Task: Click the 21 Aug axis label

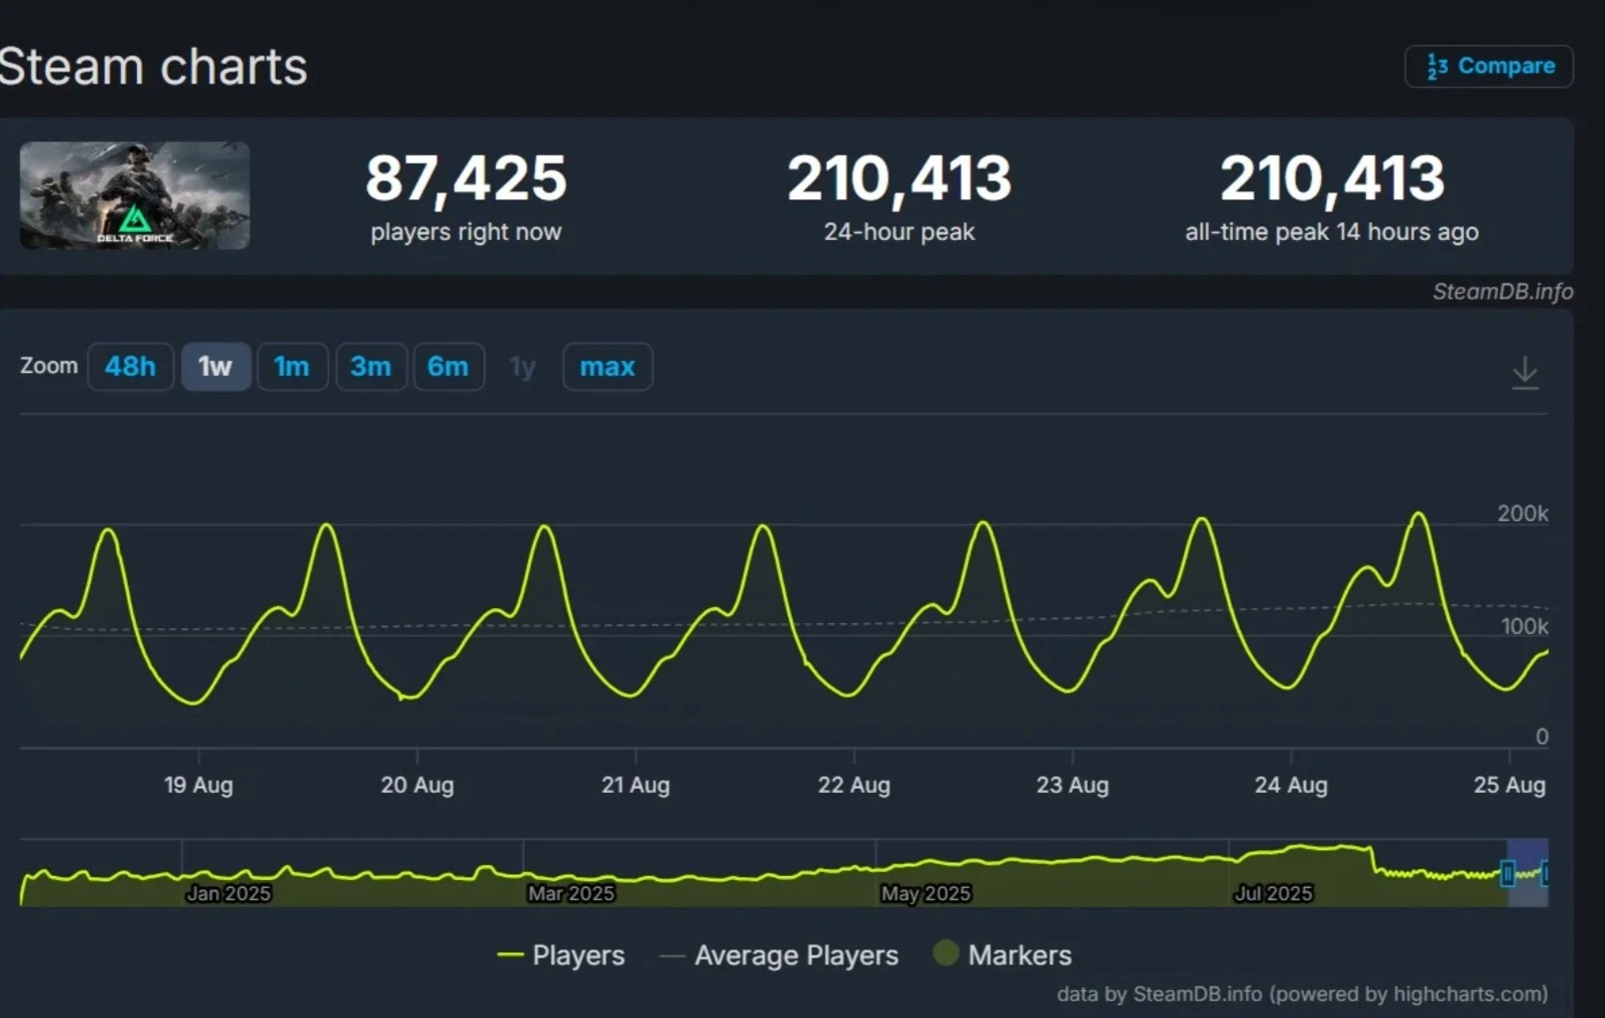Action: [635, 785]
